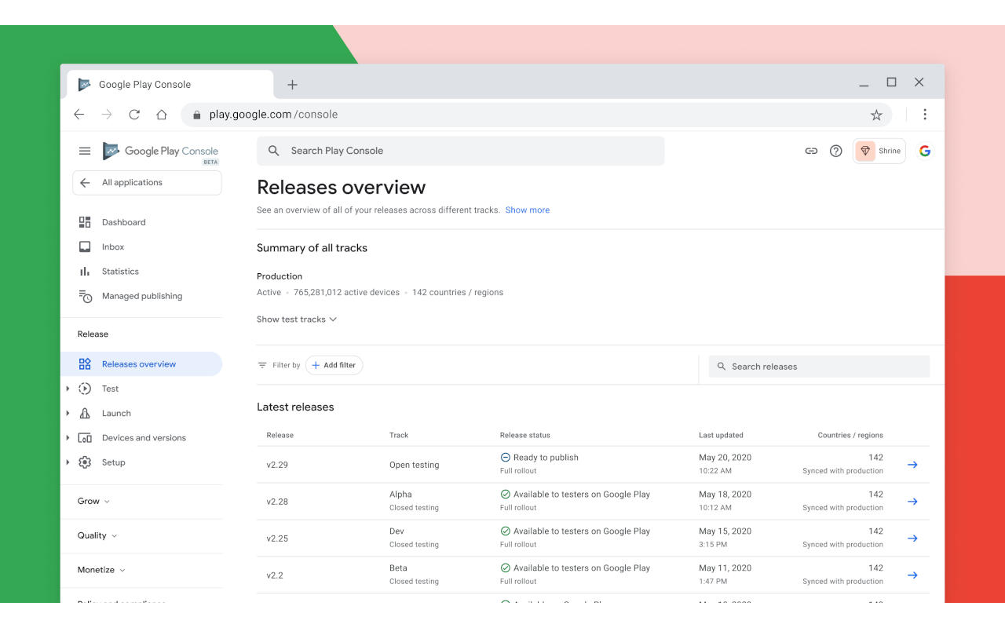Screen dimensions: 1005x628
Task: Click the browser address bar
Action: click(x=536, y=115)
